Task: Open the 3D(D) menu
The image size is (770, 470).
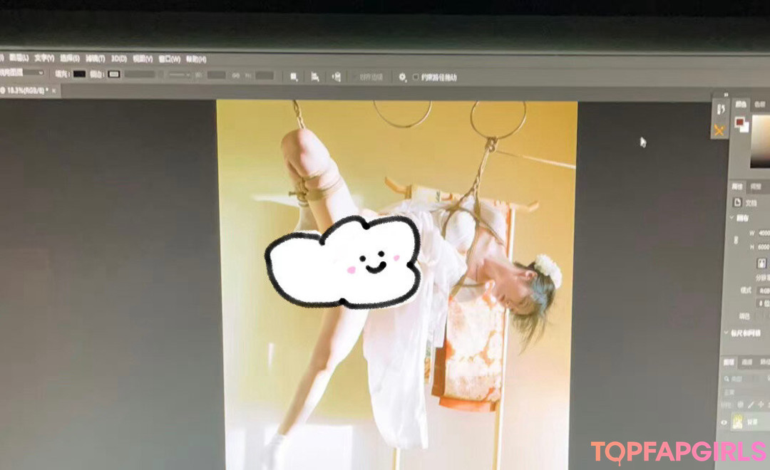Action: coord(118,58)
